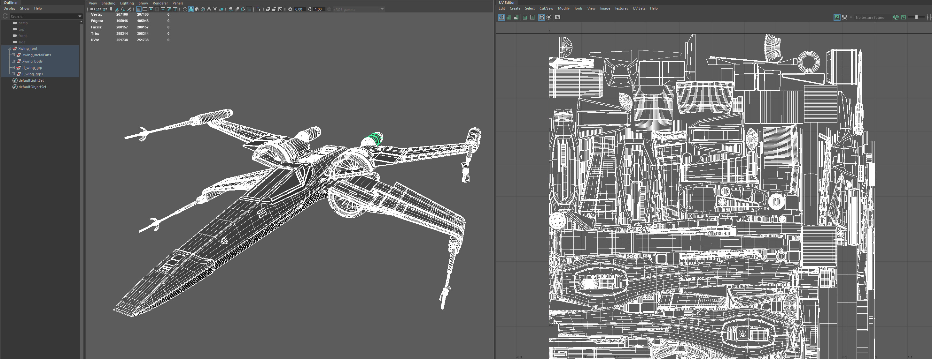The image size is (932, 359).
Task: Open the Textures menu in UV Editor
Action: 621,8
